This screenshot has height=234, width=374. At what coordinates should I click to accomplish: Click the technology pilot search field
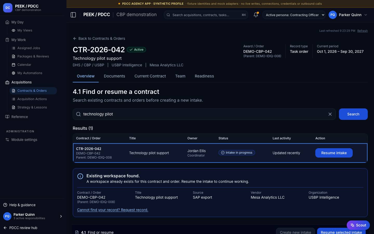tap(204, 114)
